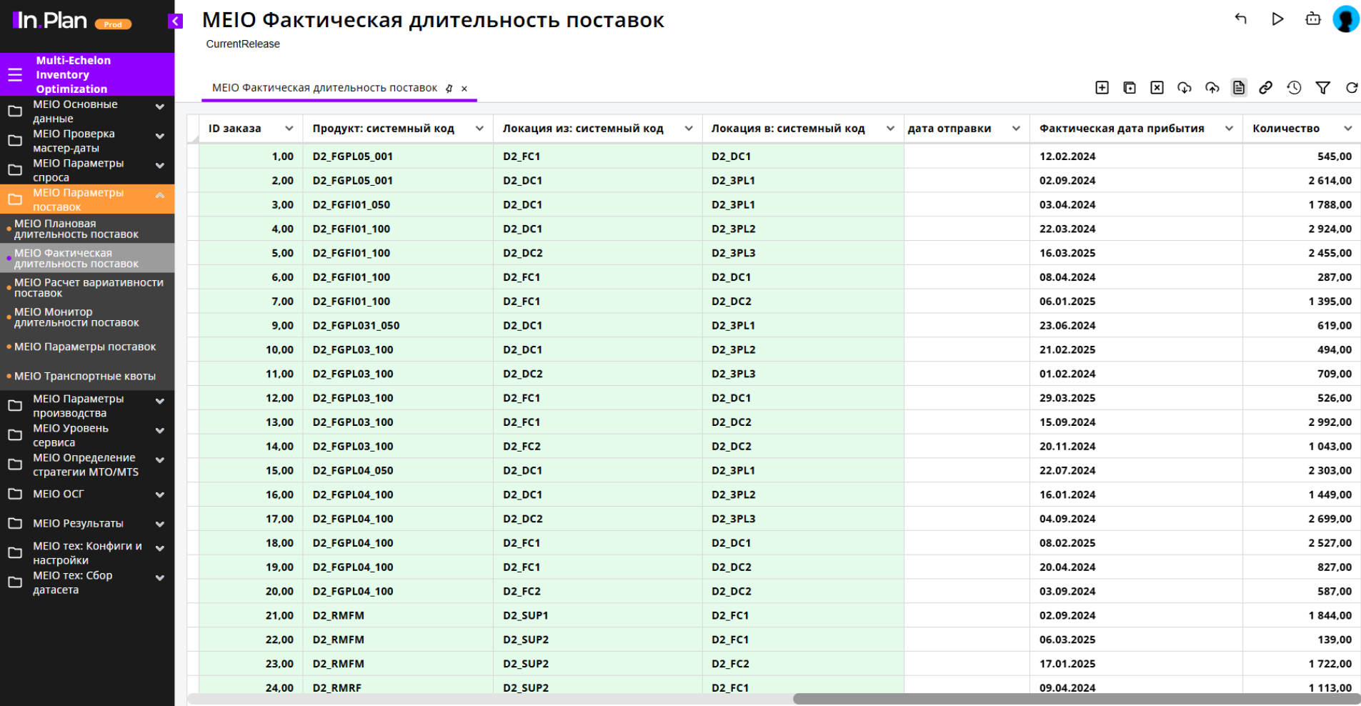Click the duplicate row icon
This screenshot has height=706, width=1361.
tap(1130, 88)
